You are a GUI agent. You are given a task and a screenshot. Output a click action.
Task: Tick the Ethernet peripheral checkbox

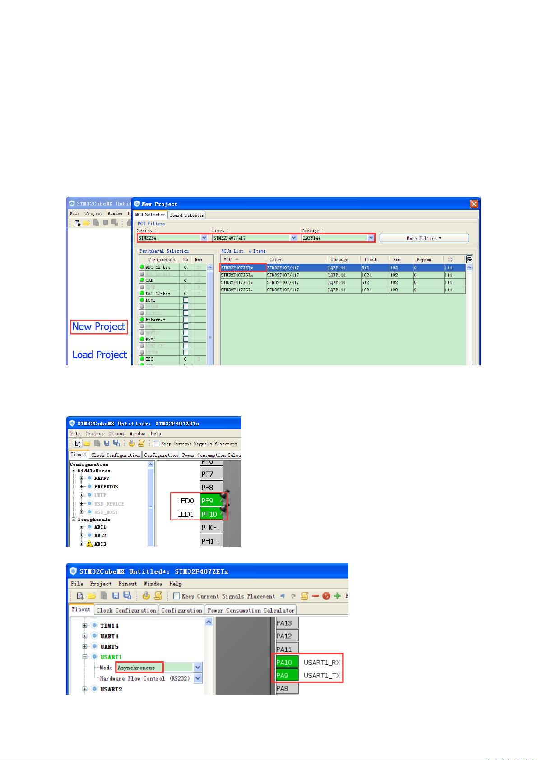[186, 319]
